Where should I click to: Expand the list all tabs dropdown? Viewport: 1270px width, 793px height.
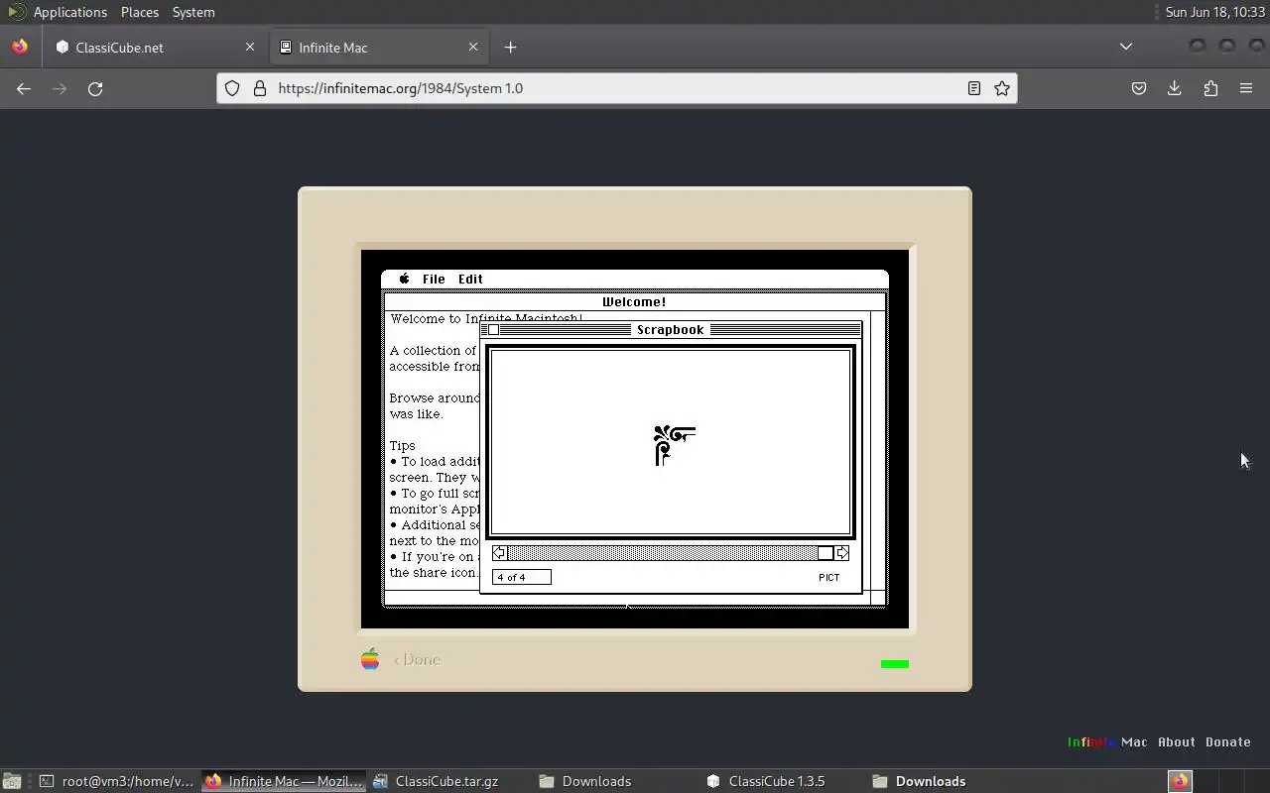coord(1126,47)
